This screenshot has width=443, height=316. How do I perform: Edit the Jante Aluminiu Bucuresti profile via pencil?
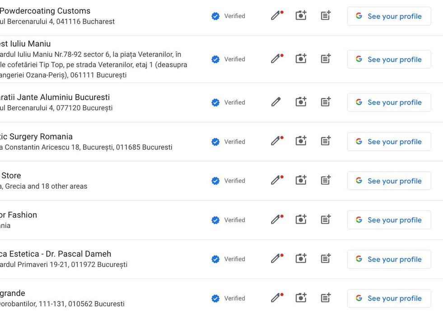click(x=276, y=102)
